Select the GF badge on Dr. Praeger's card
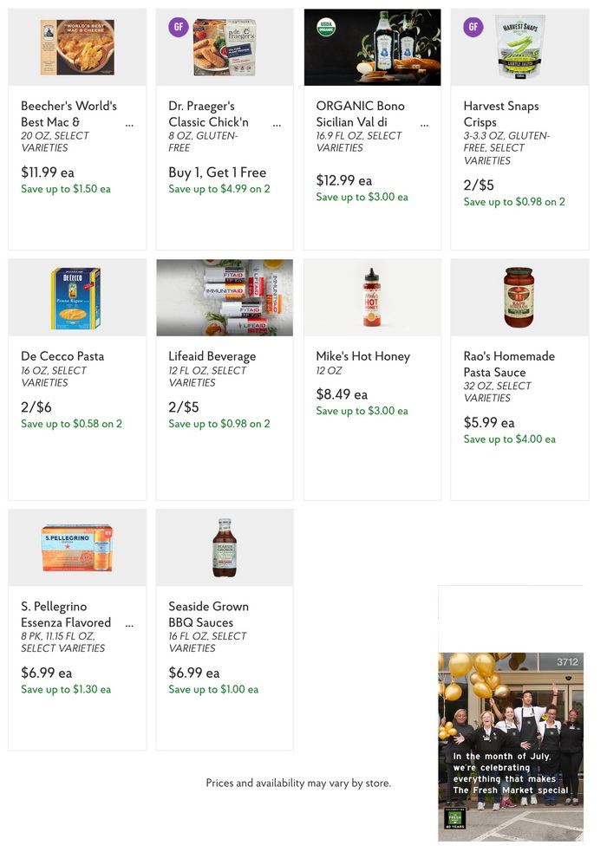 tap(178, 27)
